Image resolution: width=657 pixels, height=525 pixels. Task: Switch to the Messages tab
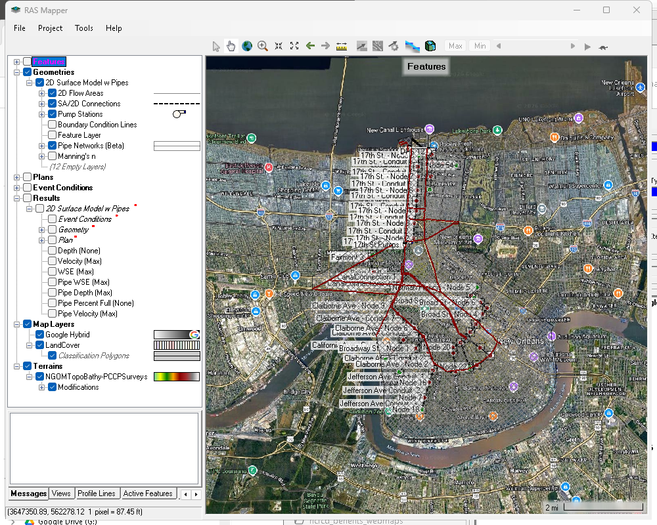point(28,493)
